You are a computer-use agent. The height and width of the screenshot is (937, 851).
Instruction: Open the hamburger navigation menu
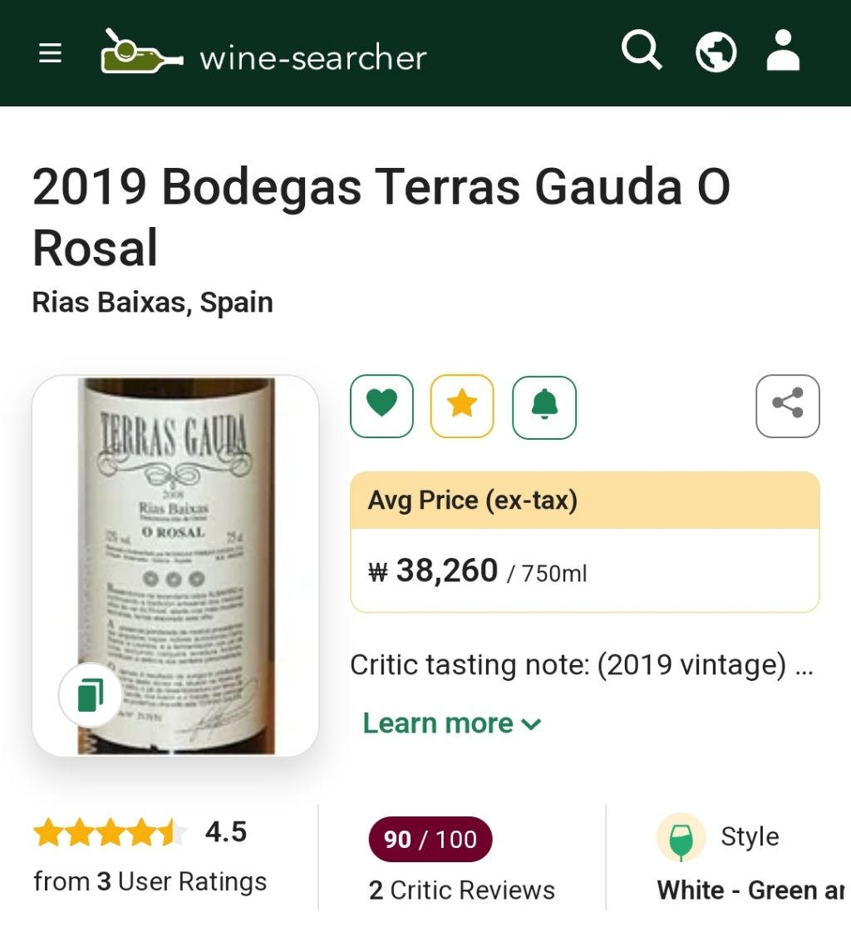(x=51, y=54)
